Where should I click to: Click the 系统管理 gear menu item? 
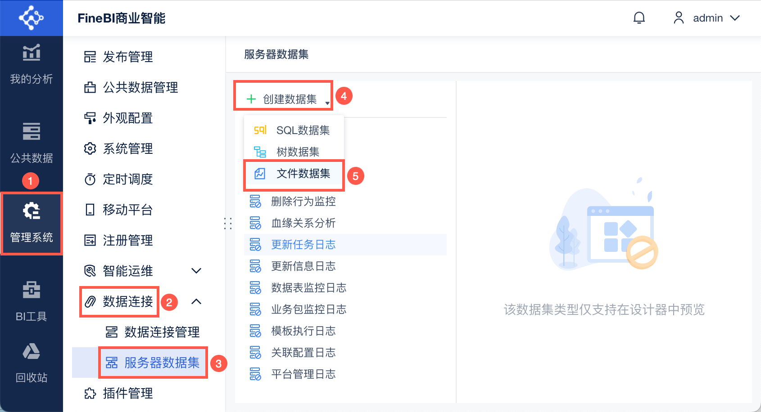pos(128,148)
